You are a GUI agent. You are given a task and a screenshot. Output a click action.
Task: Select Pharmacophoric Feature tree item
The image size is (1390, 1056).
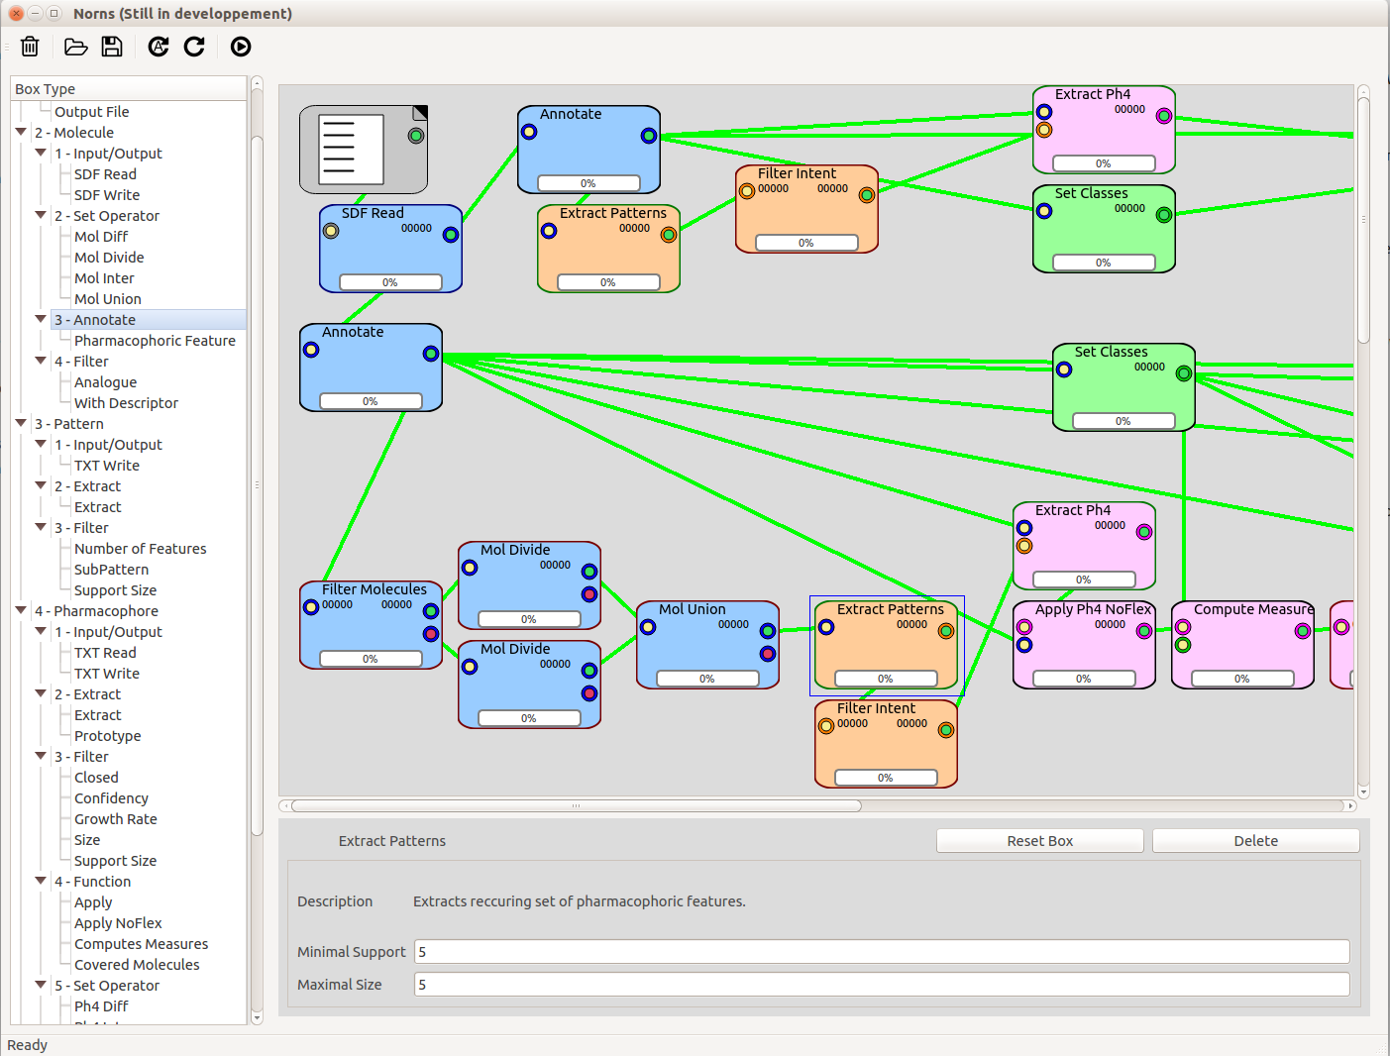click(155, 341)
